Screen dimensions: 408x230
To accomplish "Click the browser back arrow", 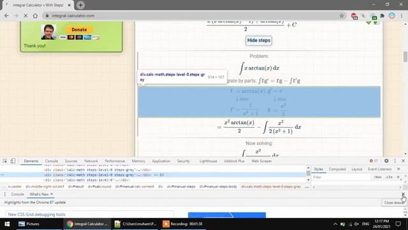I will [x=6, y=15].
